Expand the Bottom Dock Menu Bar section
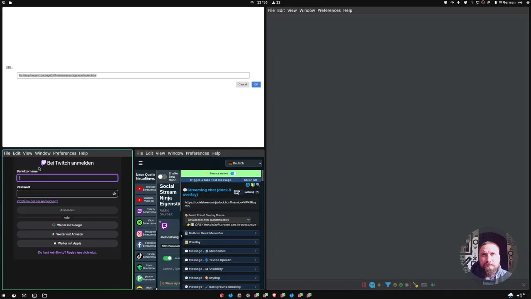Screen dimensions: 531x299 tap(221, 233)
